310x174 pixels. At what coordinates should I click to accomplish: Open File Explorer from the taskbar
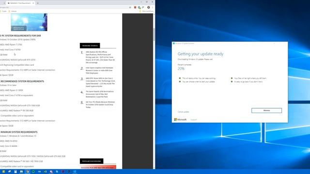pyautogui.click(x=21, y=172)
